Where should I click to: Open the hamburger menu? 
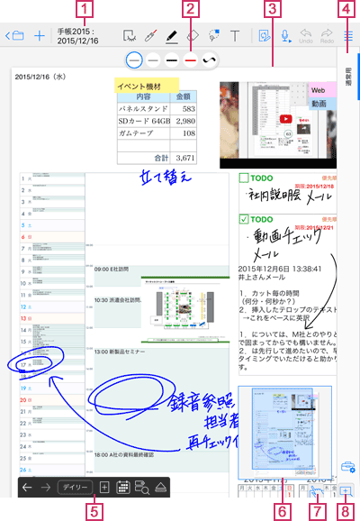click(x=348, y=35)
